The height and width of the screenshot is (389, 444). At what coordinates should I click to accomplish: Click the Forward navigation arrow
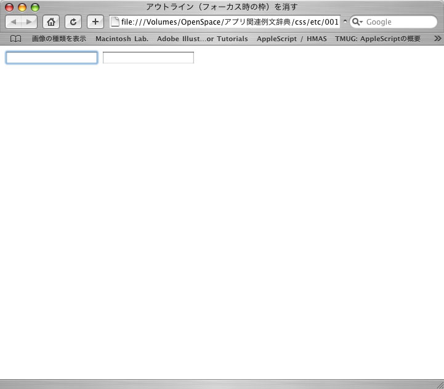29,22
